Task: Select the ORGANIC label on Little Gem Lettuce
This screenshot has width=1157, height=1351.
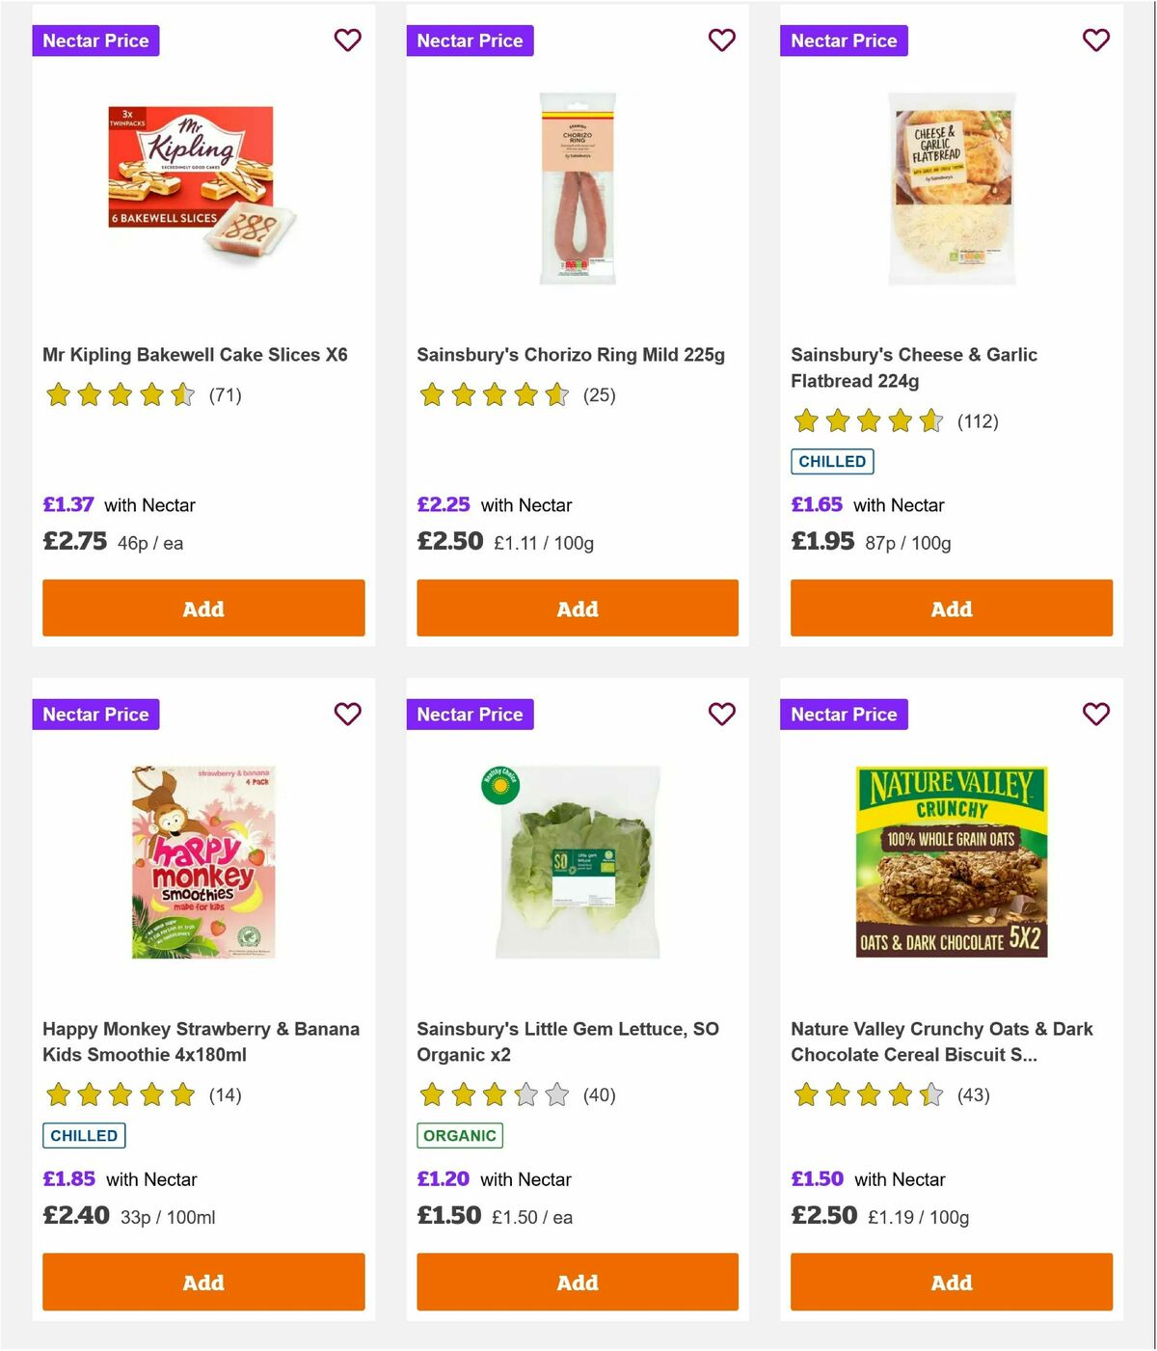Action: 460,1136
